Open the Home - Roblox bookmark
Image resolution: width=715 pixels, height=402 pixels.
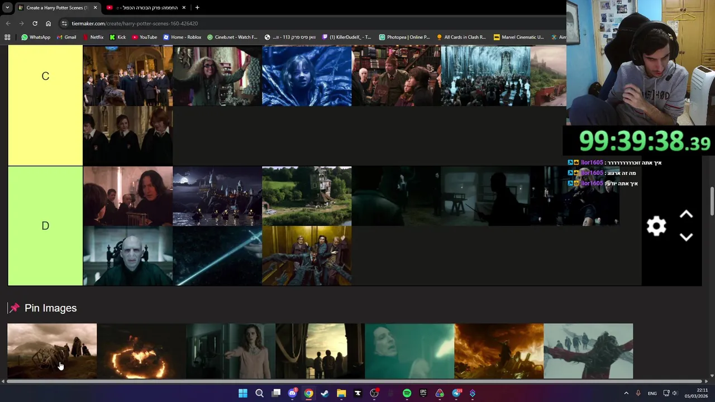coord(182,37)
